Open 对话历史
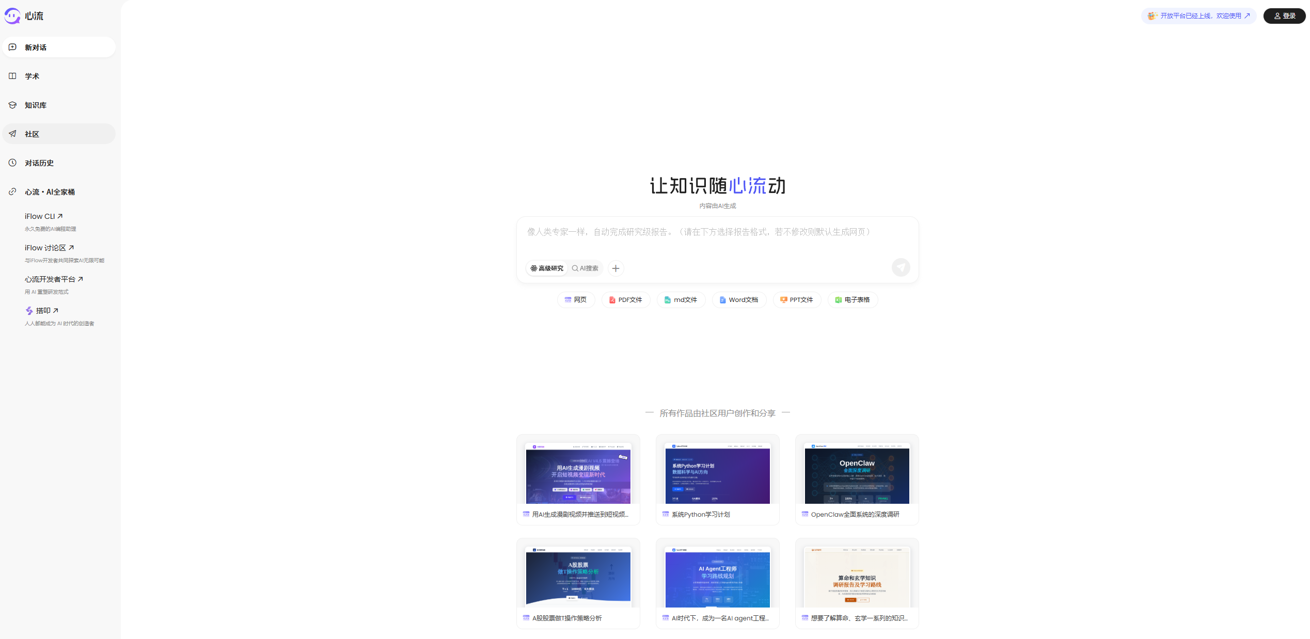 tap(59, 163)
